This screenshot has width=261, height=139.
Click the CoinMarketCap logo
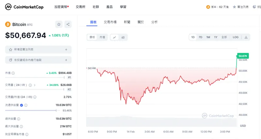(x=25, y=7)
